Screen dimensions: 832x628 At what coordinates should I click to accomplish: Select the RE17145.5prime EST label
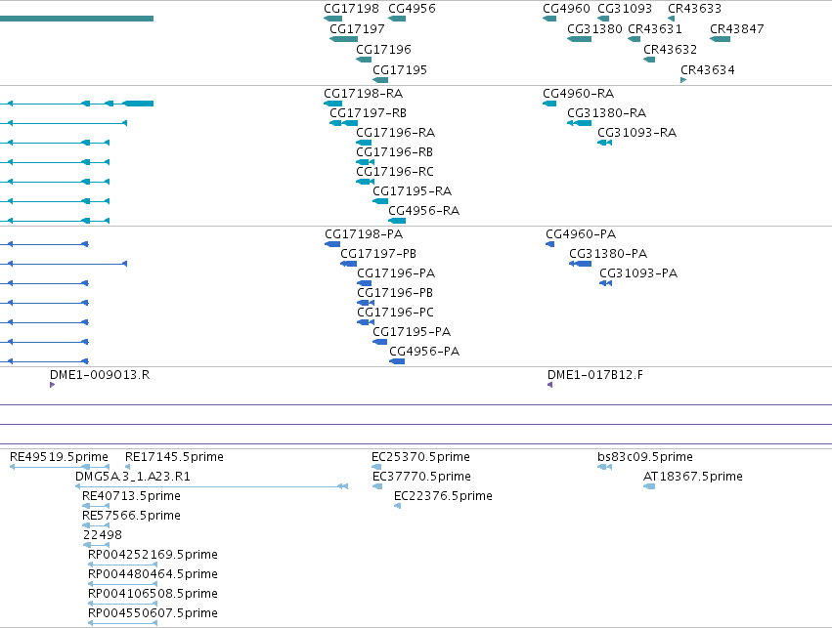[174, 457]
